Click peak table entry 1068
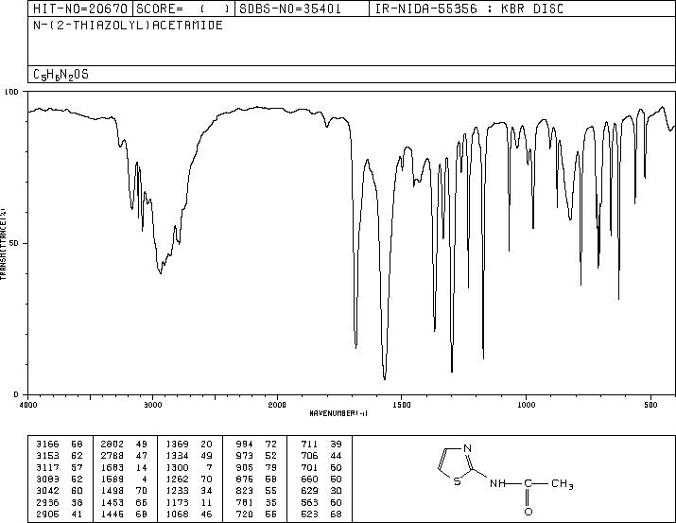The height and width of the screenshot is (523, 676). point(177,514)
